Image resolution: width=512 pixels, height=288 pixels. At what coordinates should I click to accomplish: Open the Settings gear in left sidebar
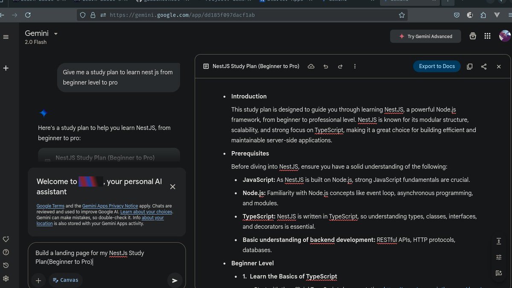pos(6,279)
